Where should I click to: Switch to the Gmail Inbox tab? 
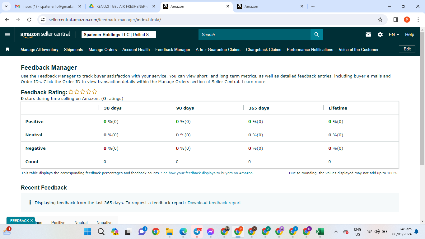tap(49, 6)
